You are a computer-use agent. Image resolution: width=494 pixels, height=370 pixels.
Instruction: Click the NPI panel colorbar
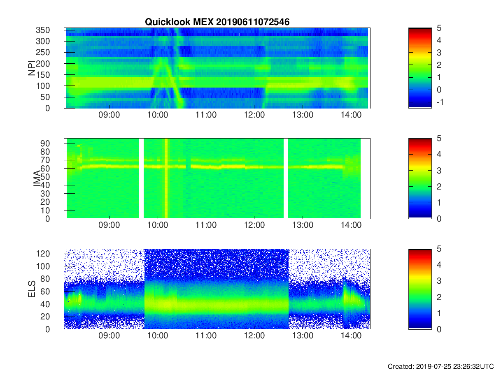pos(420,68)
